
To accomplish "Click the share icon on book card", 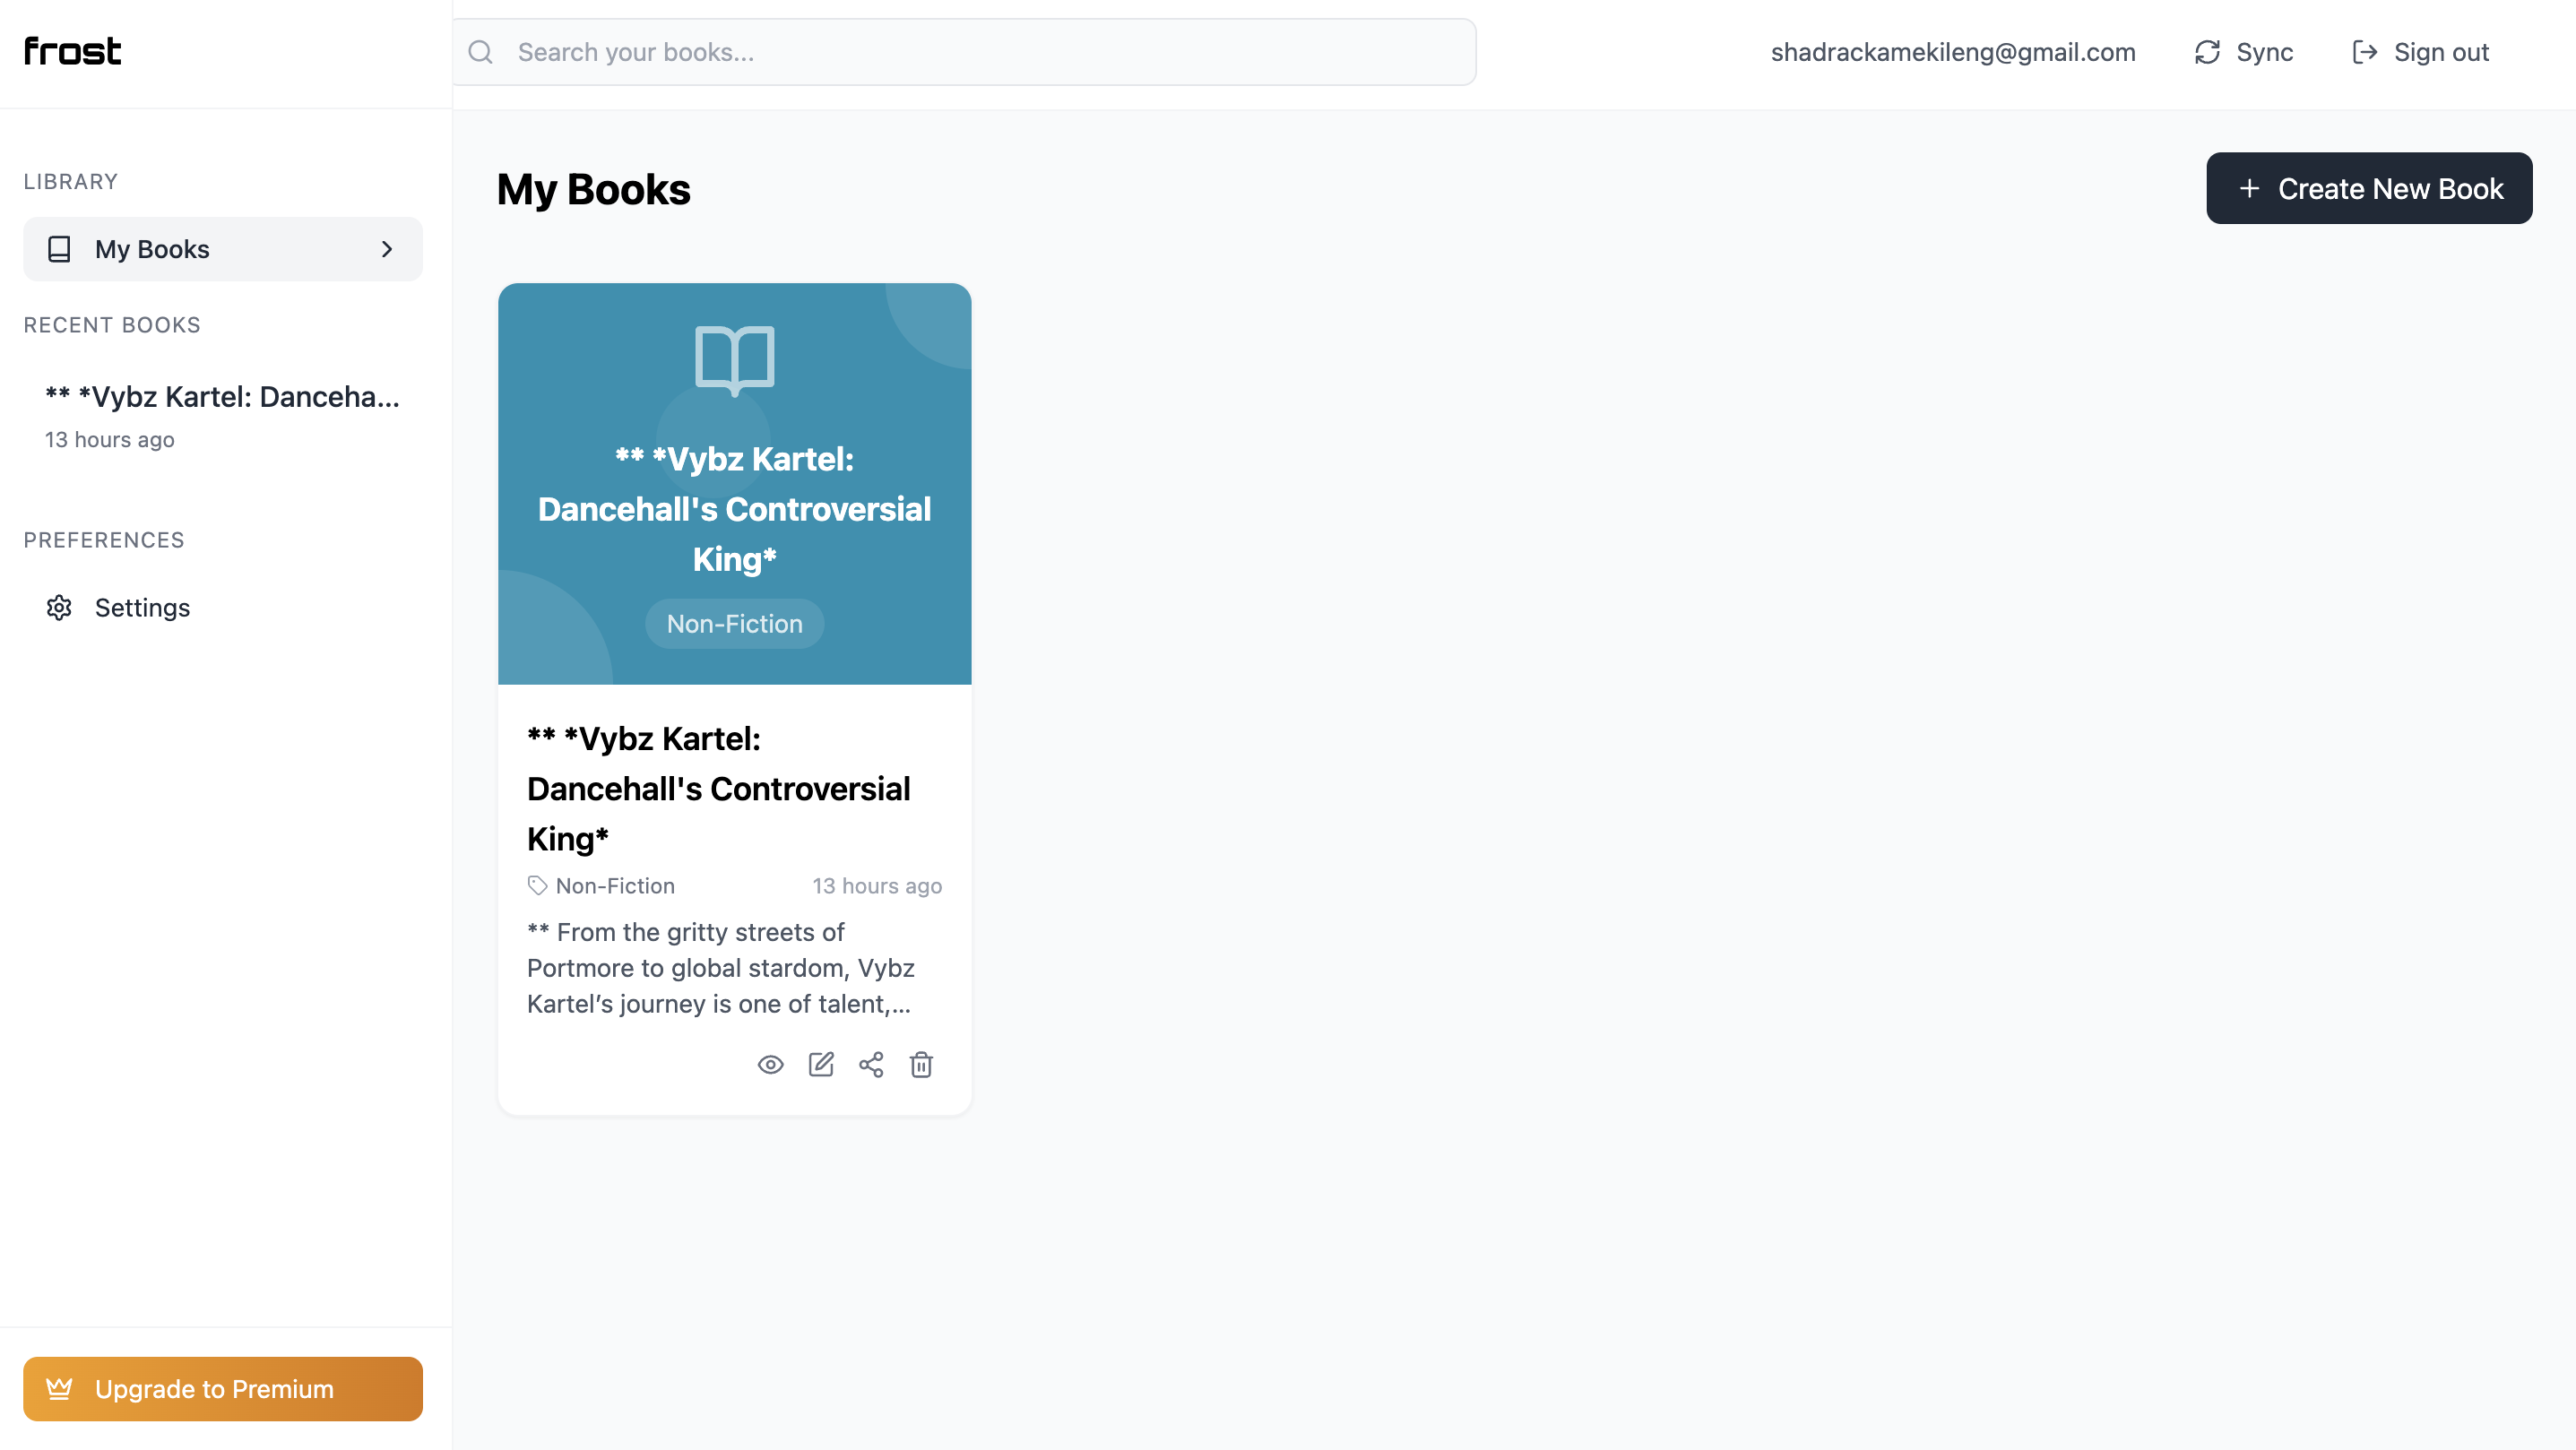I will 871,1065.
